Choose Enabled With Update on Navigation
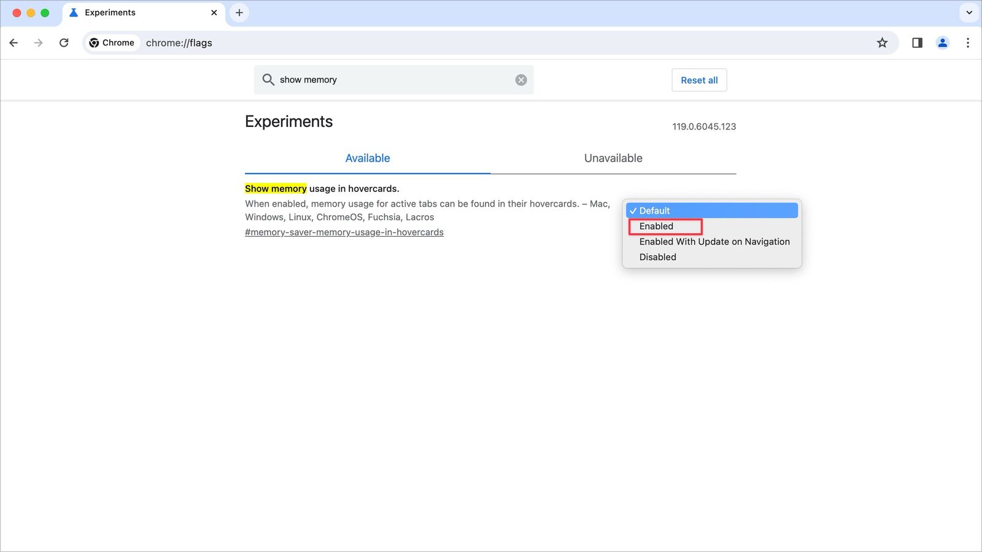Viewport: 982px width, 552px height. pos(714,242)
